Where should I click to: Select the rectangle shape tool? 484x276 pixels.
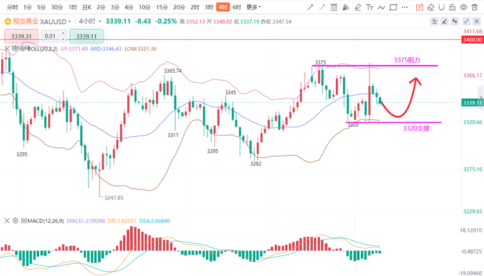(x=393, y=7)
